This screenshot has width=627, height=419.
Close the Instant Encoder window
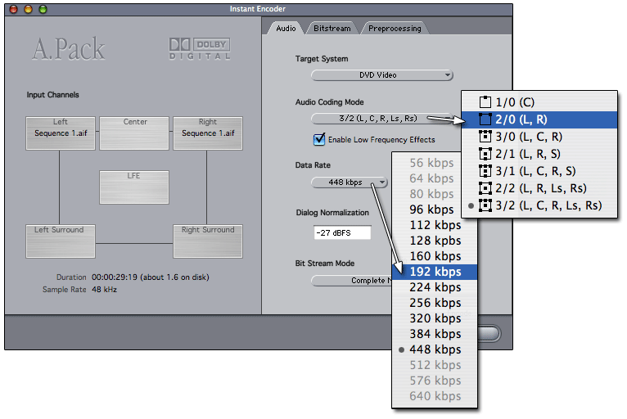pyautogui.click(x=14, y=9)
